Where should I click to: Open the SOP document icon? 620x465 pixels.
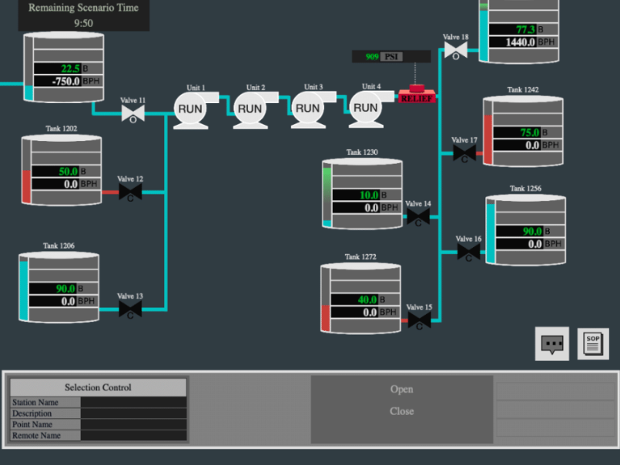tap(593, 344)
